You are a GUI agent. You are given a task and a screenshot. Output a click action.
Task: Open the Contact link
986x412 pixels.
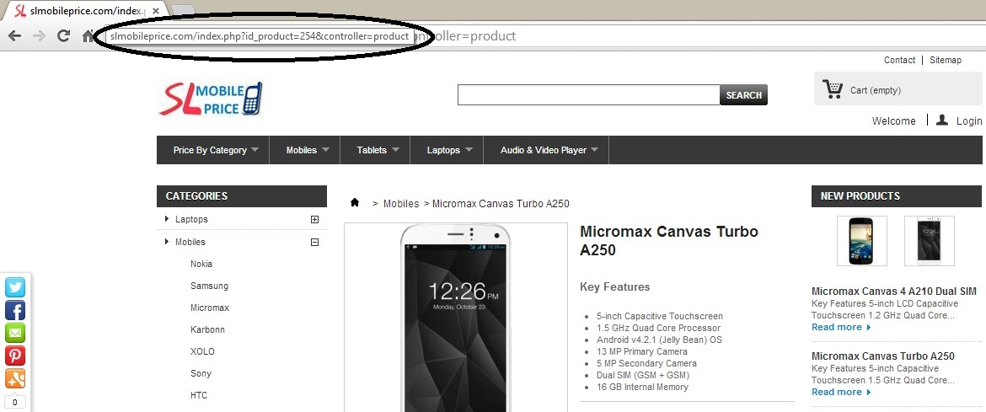[899, 61]
